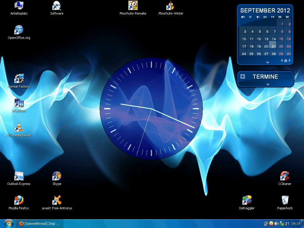
Task: Select the CCleaner shortcut icon
Action: (x=285, y=178)
